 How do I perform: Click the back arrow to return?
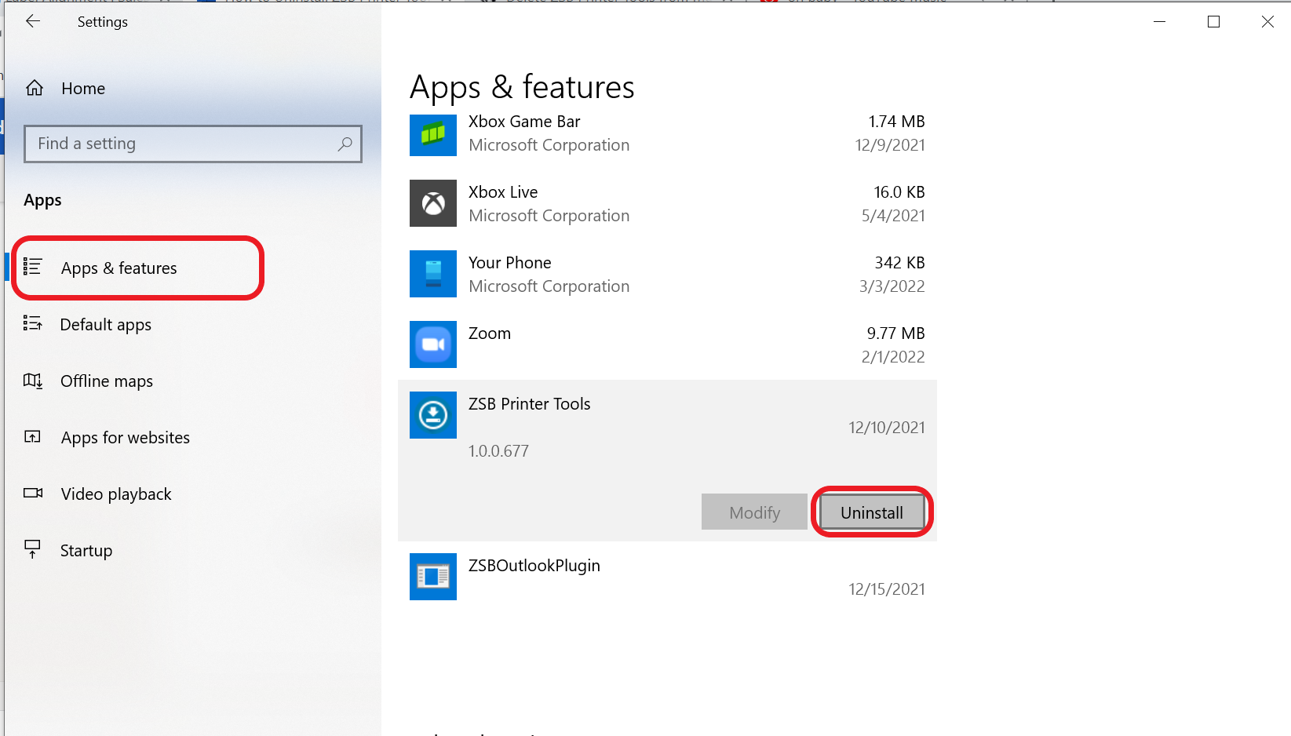tap(32, 21)
